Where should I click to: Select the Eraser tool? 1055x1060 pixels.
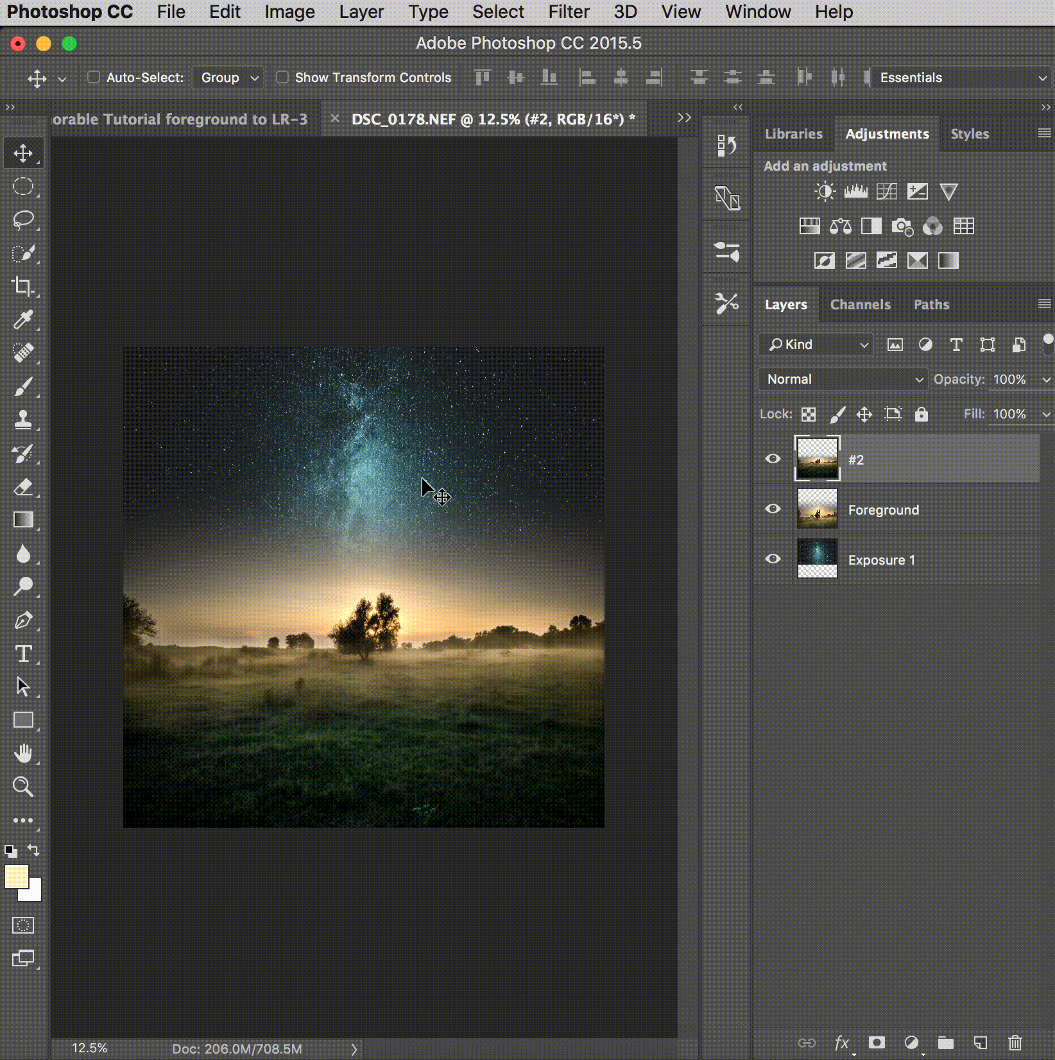click(23, 487)
